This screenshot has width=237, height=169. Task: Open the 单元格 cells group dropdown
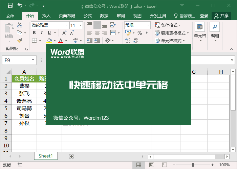point(200,32)
